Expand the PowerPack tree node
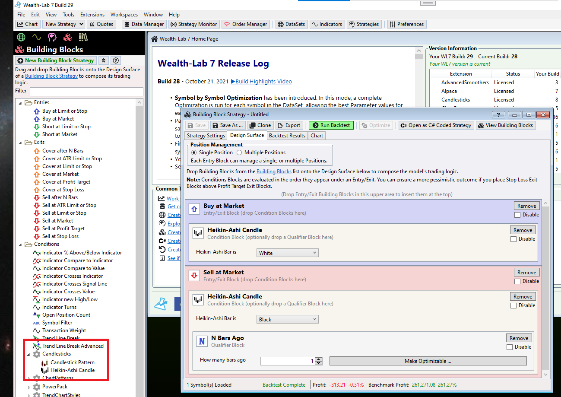Viewport: 561px width, 397px height. click(x=29, y=387)
